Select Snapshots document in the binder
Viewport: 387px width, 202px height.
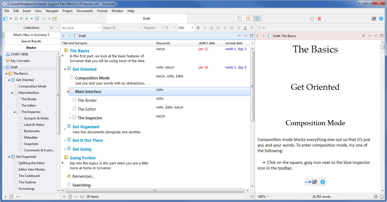tap(31, 144)
